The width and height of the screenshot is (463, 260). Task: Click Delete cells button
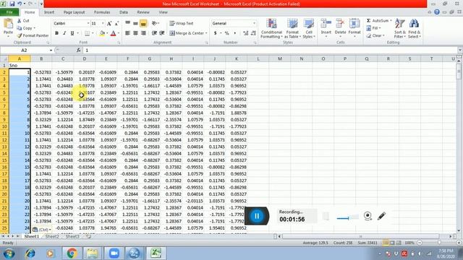[340, 27]
